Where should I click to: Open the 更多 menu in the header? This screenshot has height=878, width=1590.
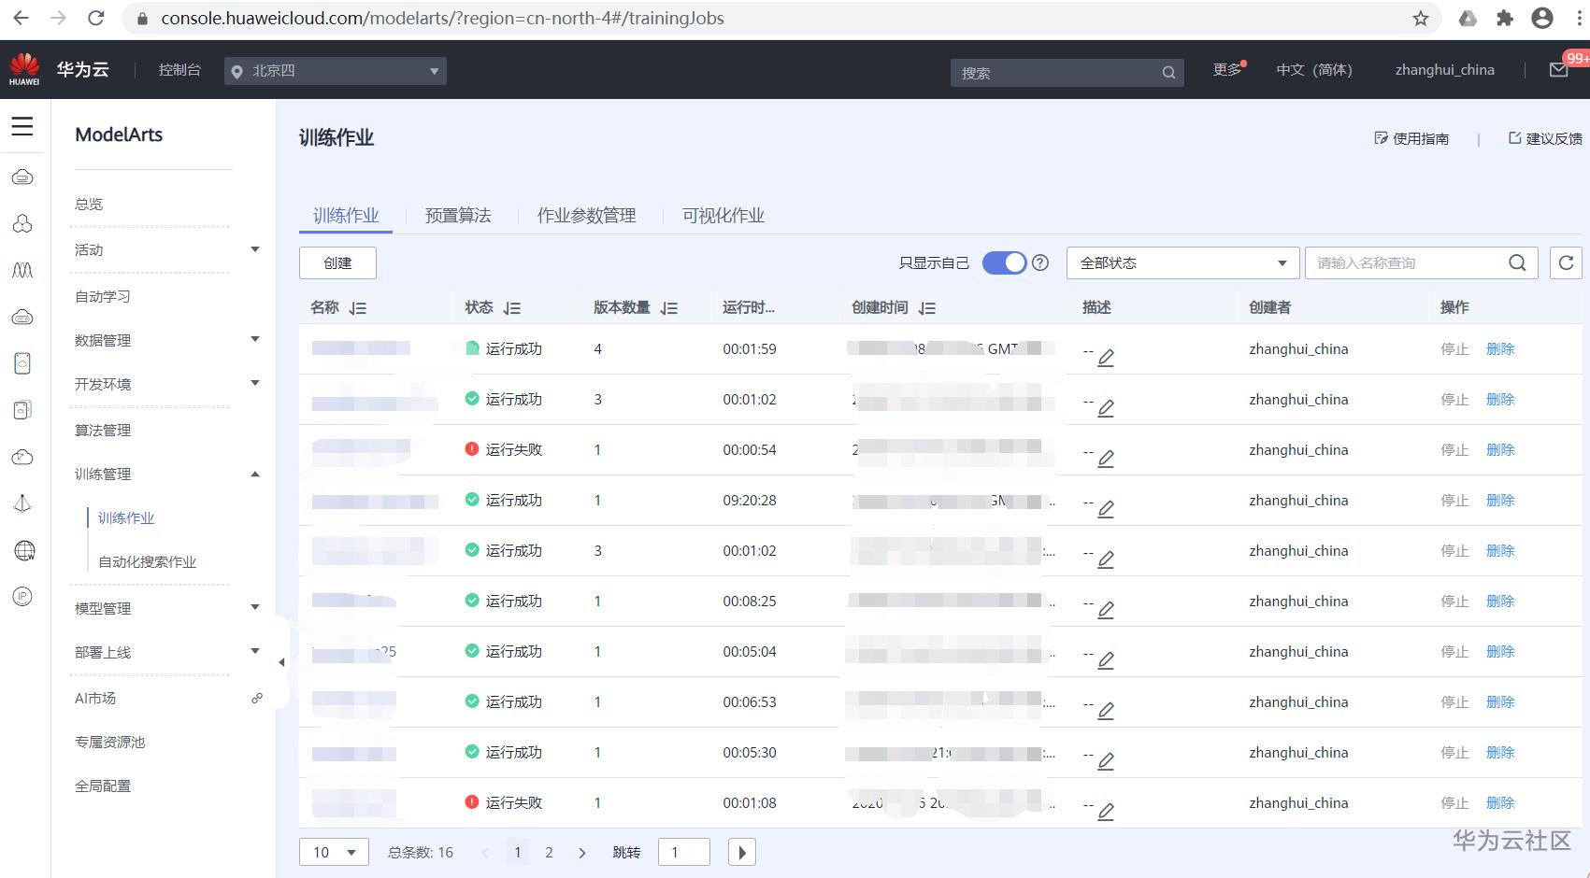1228,70
